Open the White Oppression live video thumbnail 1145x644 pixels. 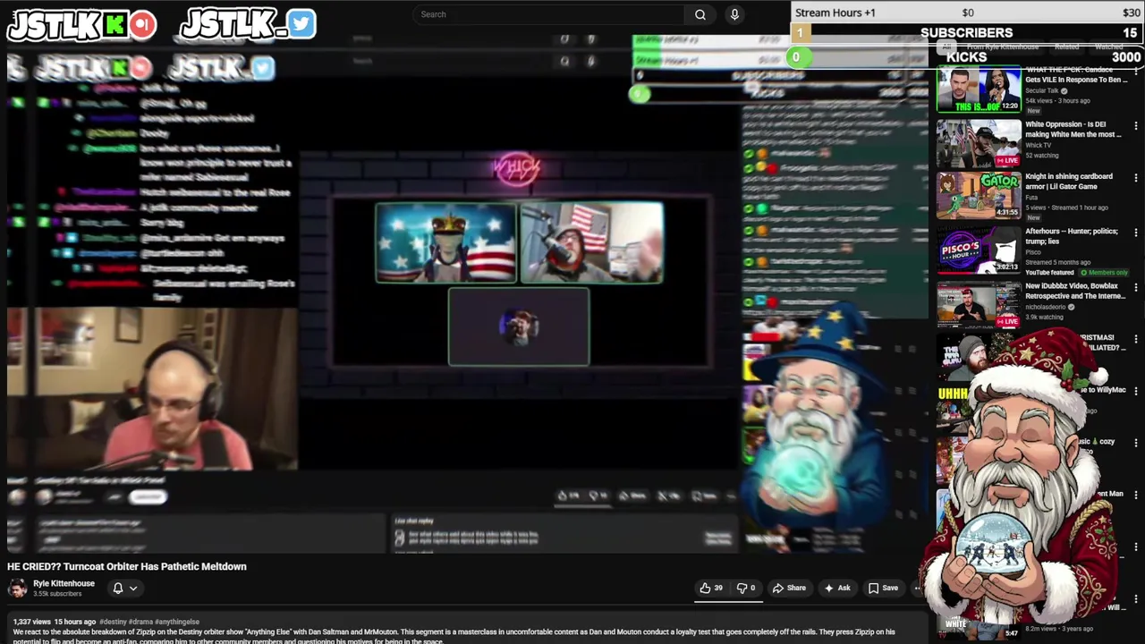tap(979, 142)
